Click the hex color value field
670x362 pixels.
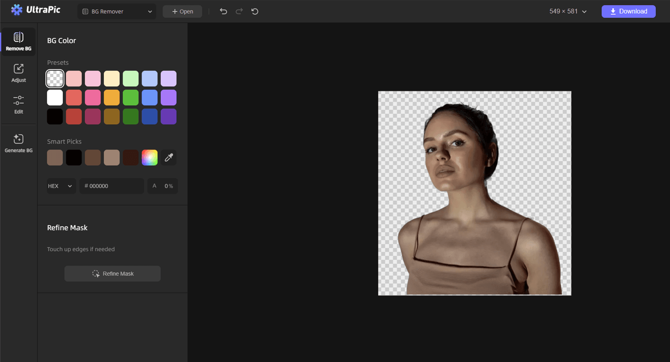coord(111,186)
